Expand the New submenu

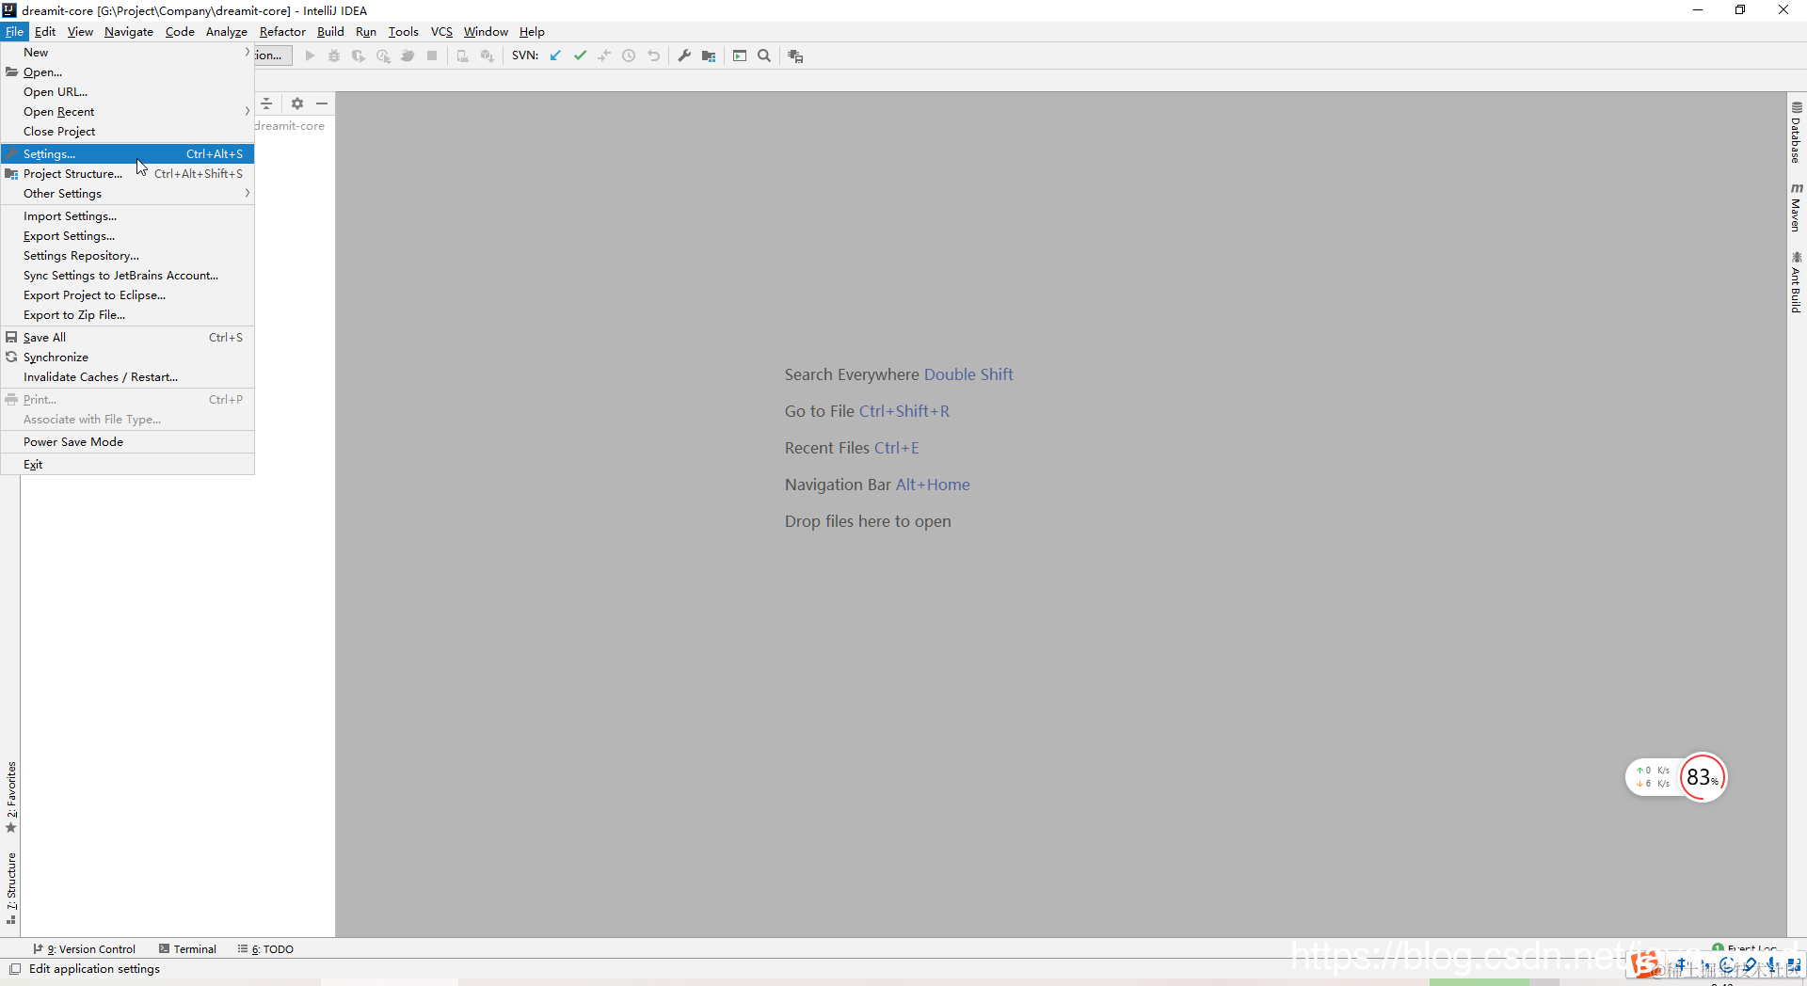point(128,53)
